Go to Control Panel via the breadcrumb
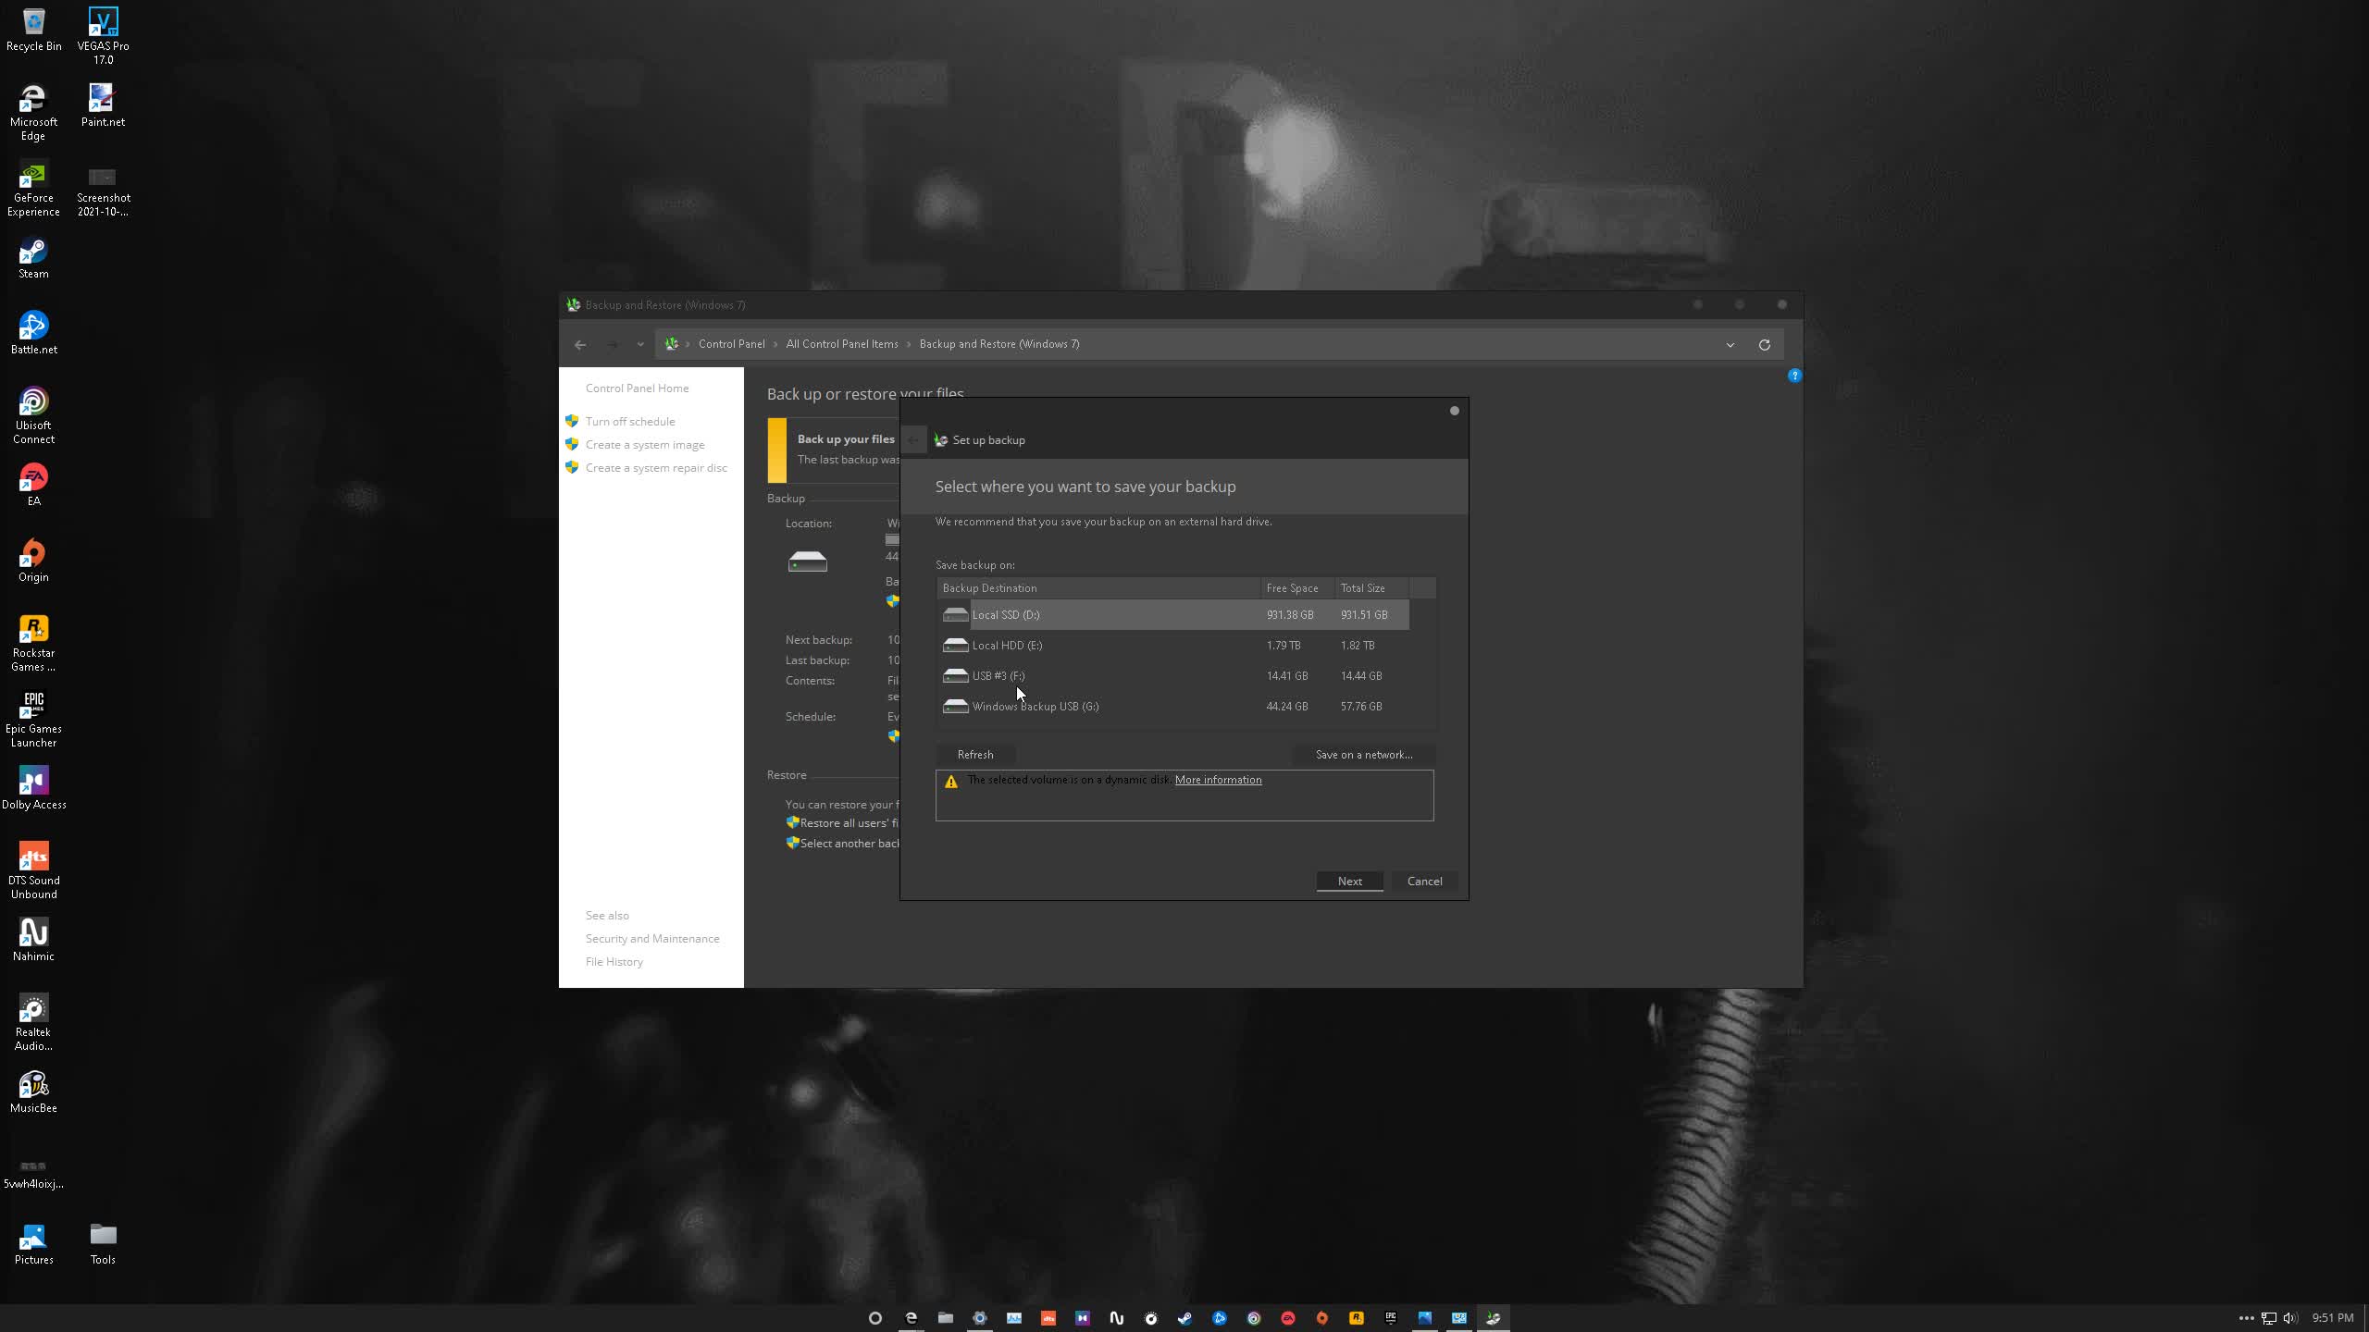2369x1332 pixels. pyautogui.click(x=731, y=343)
